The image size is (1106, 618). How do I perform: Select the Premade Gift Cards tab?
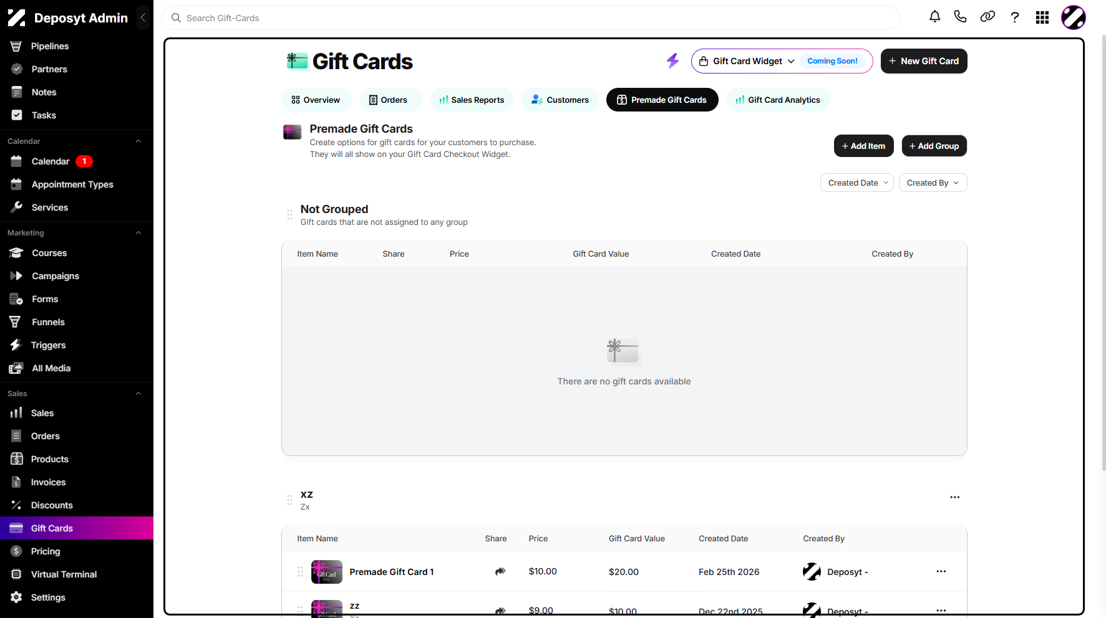point(662,100)
